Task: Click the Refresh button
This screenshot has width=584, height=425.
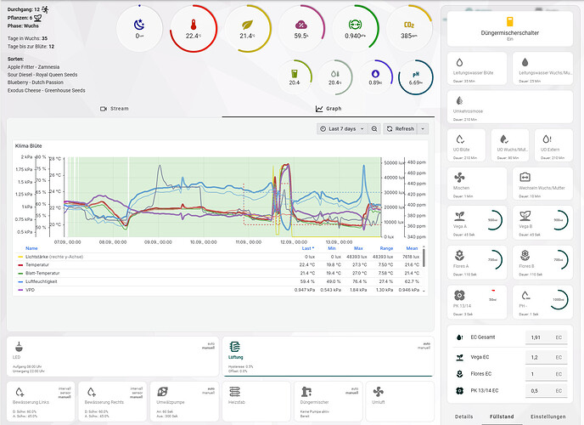Action: pos(400,128)
